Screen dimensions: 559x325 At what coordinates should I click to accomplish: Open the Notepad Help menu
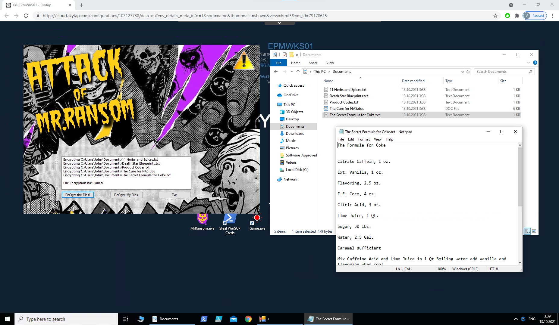point(389,139)
